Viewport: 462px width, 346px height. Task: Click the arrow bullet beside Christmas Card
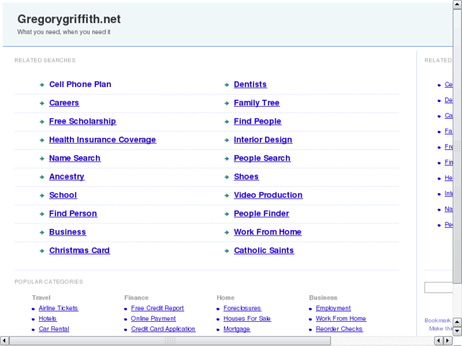[42, 251]
